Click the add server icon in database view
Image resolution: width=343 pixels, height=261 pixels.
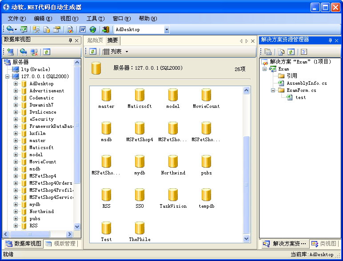pyautogui.click(x=10, y=52)
